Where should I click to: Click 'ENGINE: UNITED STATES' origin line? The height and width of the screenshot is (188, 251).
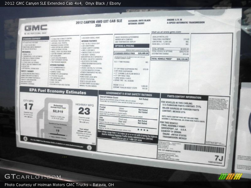point(174,135)
